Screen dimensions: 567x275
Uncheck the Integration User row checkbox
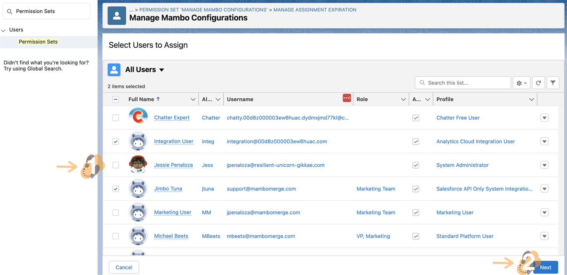tap(116, 141)
